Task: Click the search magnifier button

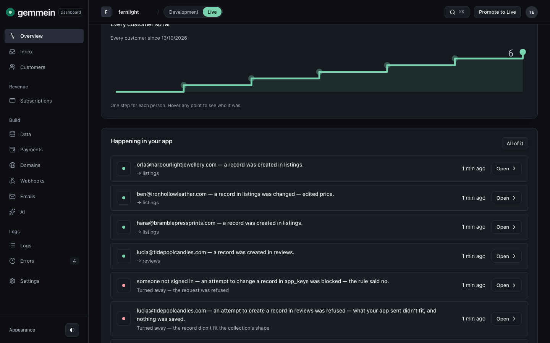Action: point(457,12)
